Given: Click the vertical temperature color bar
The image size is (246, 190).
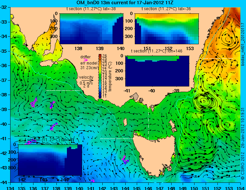Looking at the screenshot, I should [x=100, y=76].
